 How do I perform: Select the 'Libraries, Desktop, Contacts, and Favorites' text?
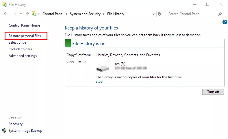128,55
